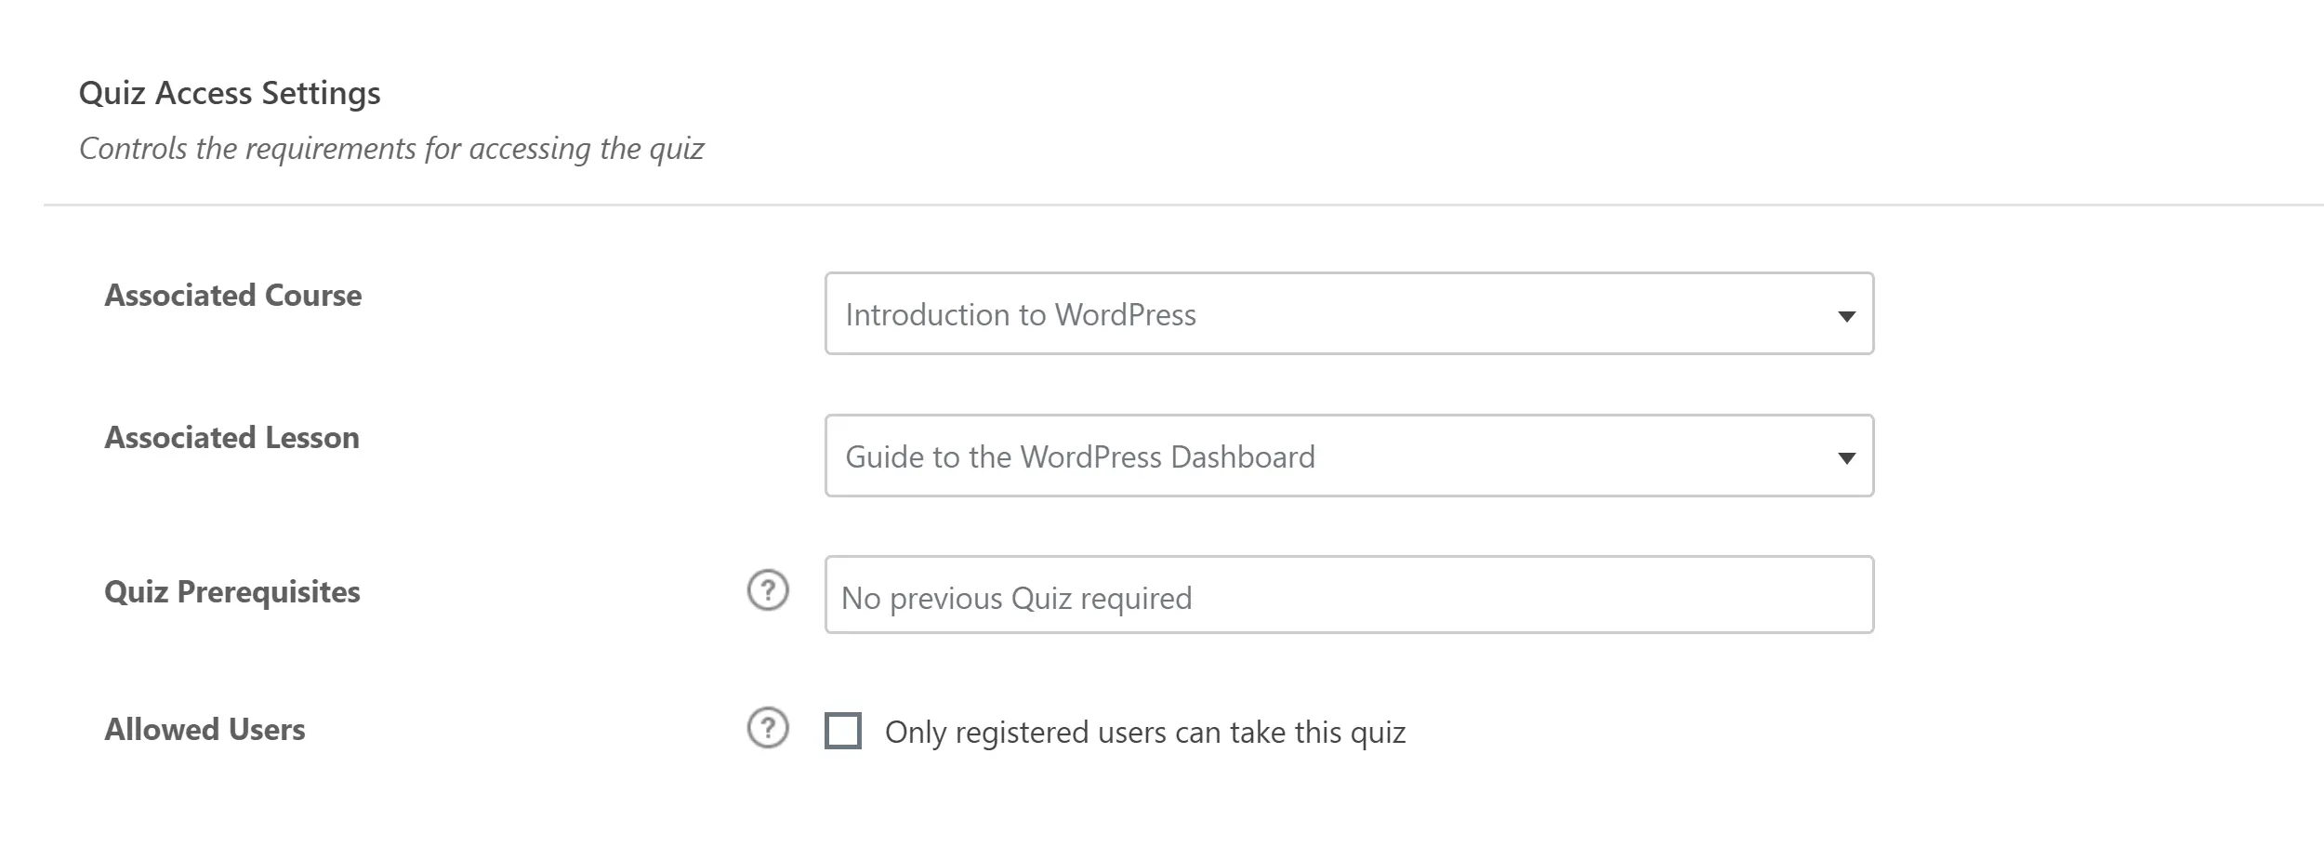Enable the registered users only checkbox
This screenshot has height=846, width=2324.
[x=843, y=731]
